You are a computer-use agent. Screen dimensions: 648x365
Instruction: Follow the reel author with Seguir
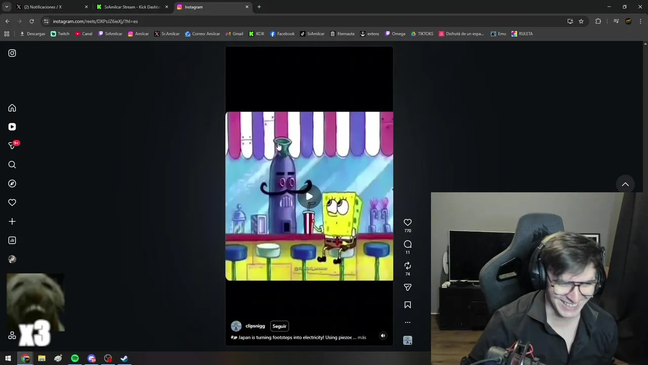click(279, 326)
